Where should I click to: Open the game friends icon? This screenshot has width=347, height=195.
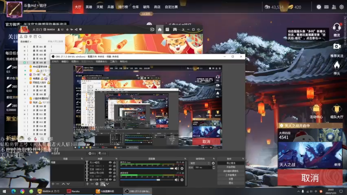click(334, 7)
